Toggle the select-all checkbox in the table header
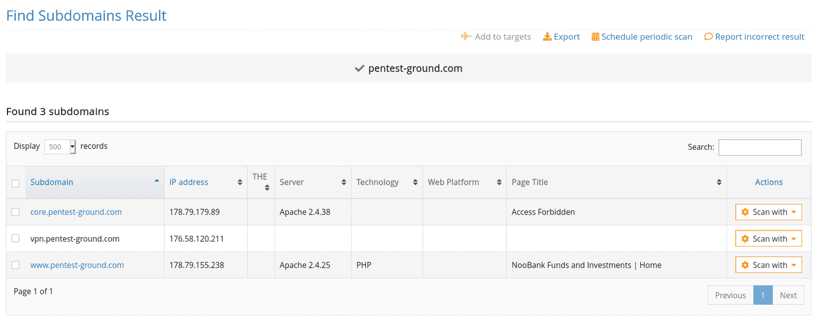817x318 pixels. point(15,183)
